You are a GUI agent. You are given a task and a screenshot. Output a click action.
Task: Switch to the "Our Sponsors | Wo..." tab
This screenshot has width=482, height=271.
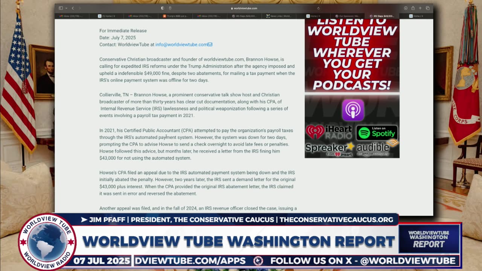347,16
